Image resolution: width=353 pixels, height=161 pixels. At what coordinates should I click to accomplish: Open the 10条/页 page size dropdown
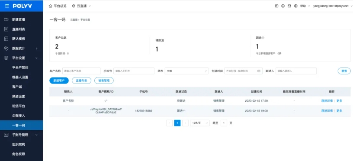200,123
